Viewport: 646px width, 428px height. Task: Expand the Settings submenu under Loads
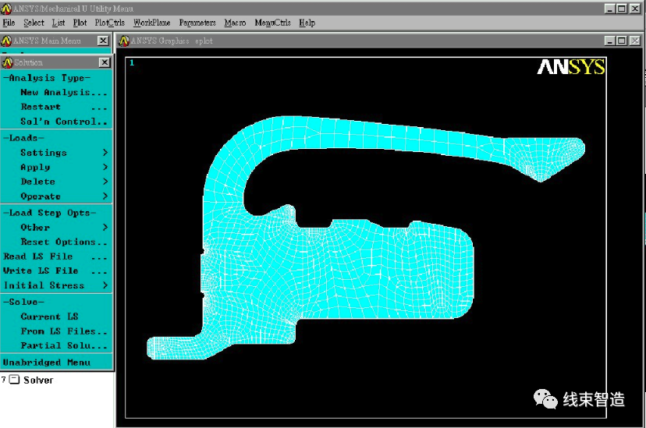point(44,153)
